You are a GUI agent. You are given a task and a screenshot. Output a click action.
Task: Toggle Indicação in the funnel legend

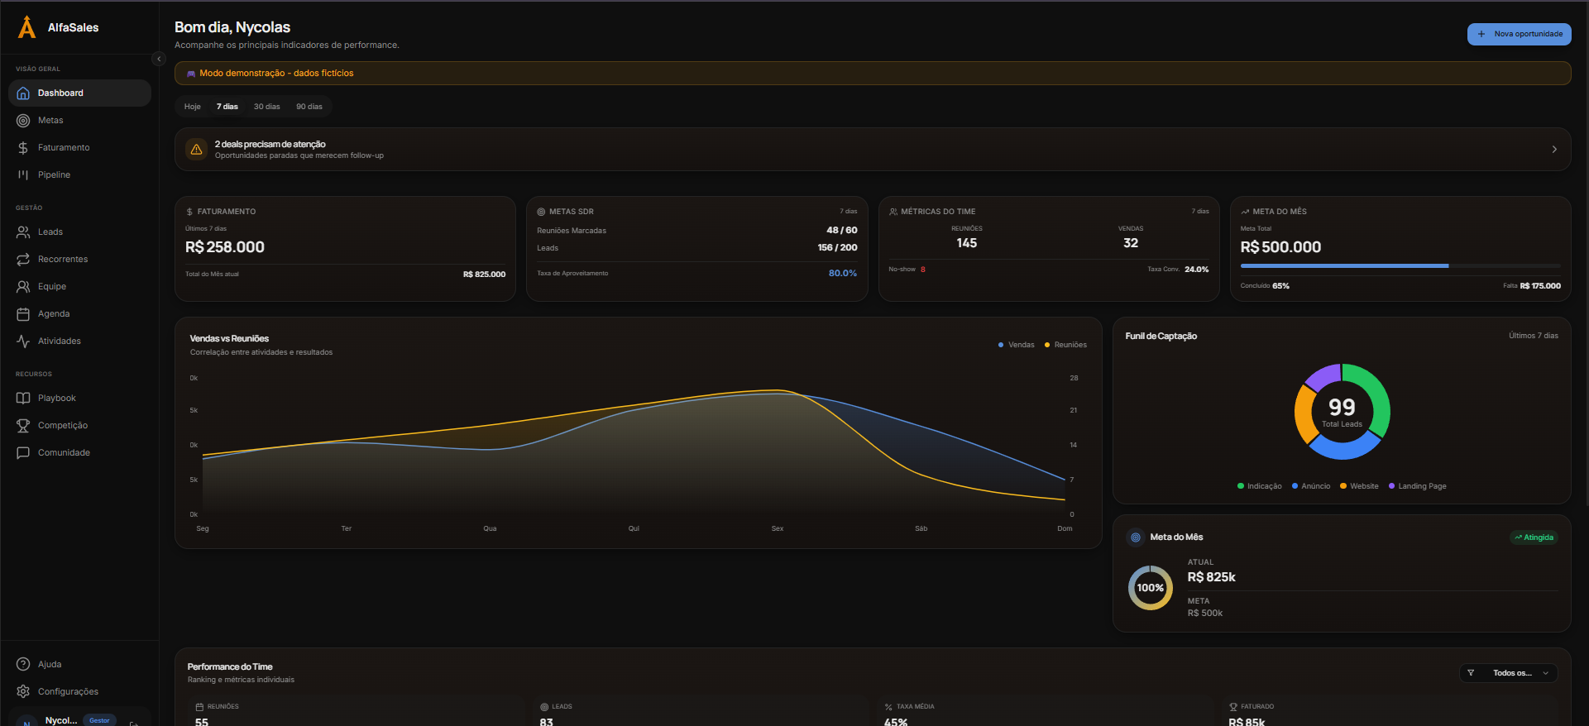(x=1259, y=486)
